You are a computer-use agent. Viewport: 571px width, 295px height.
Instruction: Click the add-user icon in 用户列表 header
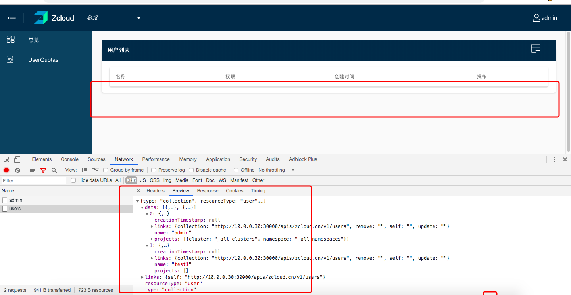536,49
